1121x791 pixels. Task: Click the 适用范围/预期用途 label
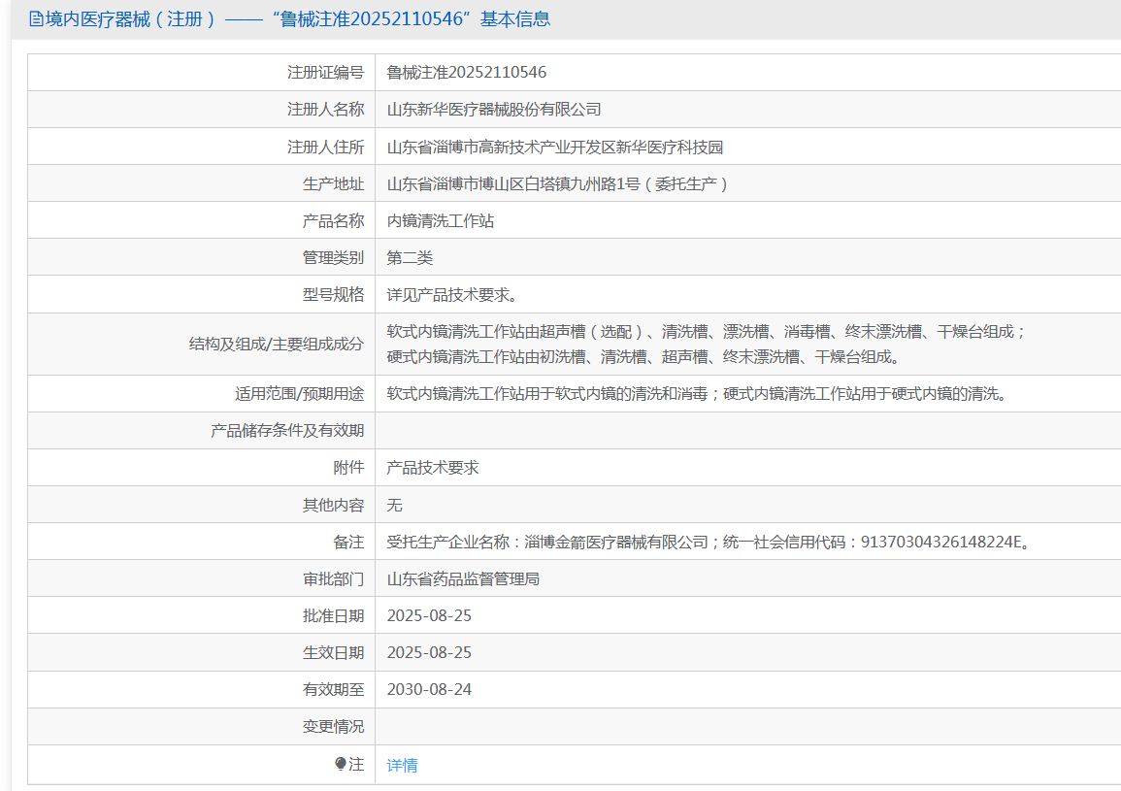[x=299, y=393]
